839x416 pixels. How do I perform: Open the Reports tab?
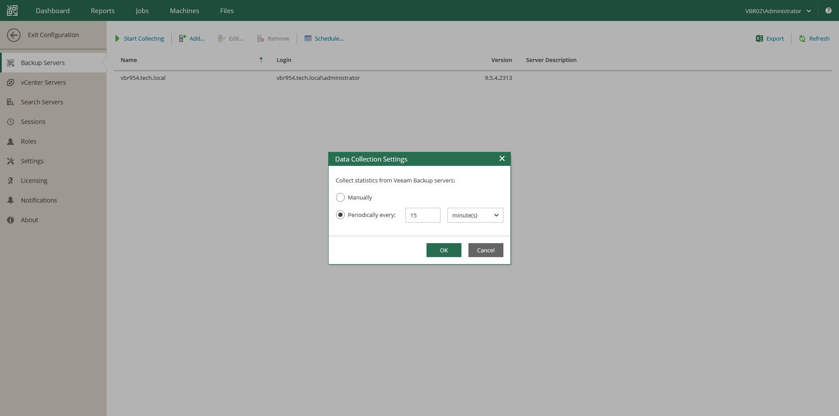click(103, 10)
